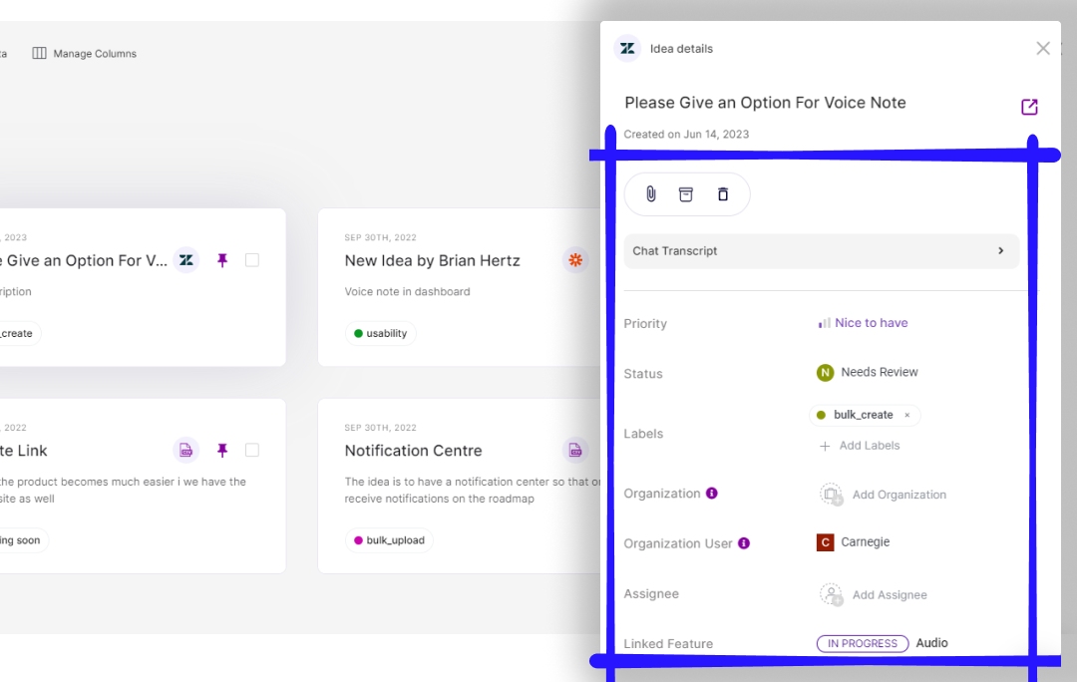Expand the Chat Transcript section
This screenshot has width=1077, height=682.
coord(821,251)
